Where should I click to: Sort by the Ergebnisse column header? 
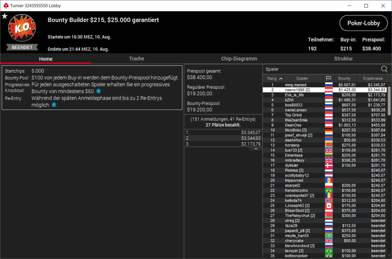tap(372, 78)
